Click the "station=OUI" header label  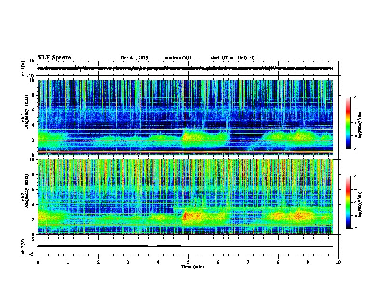[x=178, y=58]
